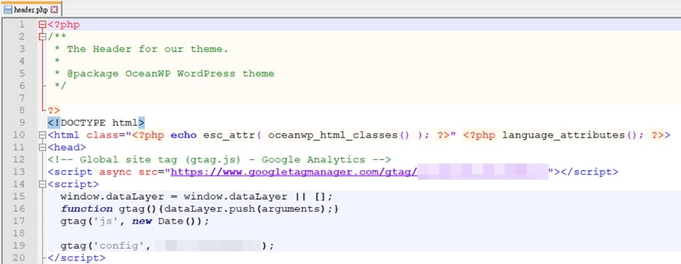
Task: Click the <!DOCTYPE html> declaration
Action: (96, 123)
